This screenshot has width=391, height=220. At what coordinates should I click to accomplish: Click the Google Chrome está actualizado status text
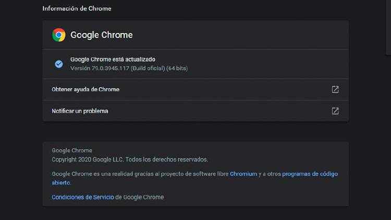point(113,59)
